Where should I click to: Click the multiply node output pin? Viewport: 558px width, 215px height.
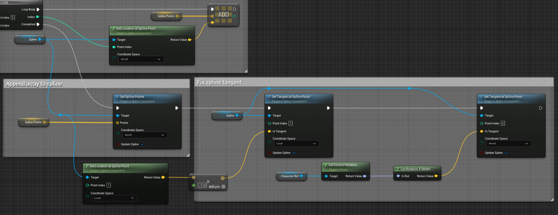click(x=222, y=178)
